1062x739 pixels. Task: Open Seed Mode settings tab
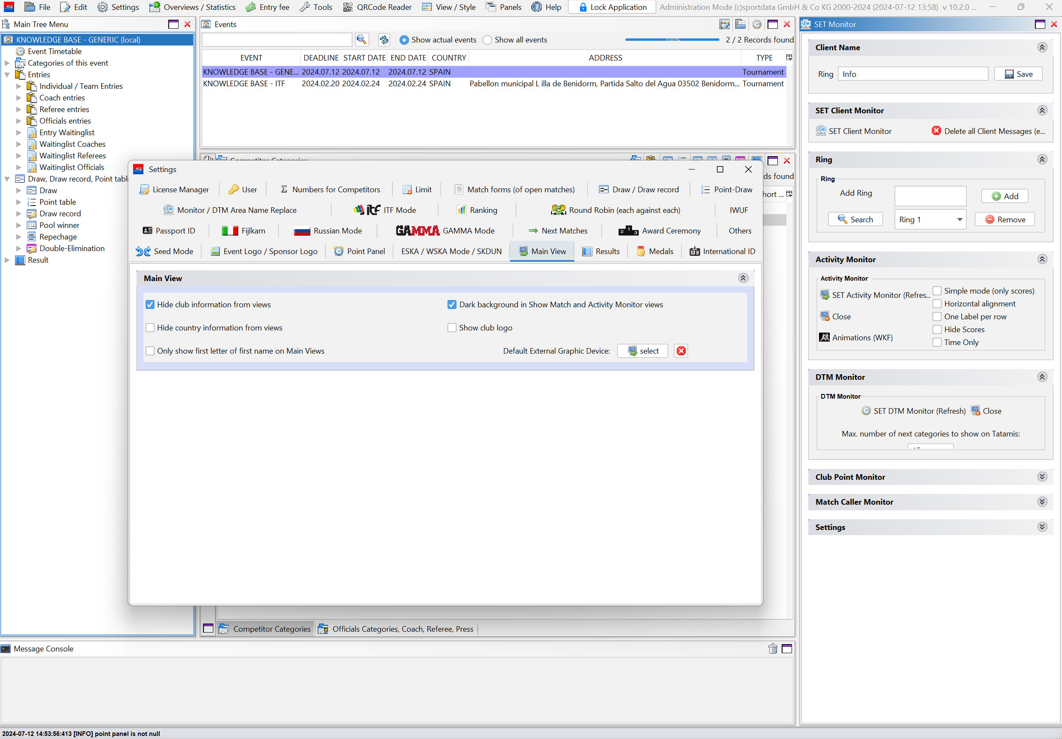click(x=165, y=251)
